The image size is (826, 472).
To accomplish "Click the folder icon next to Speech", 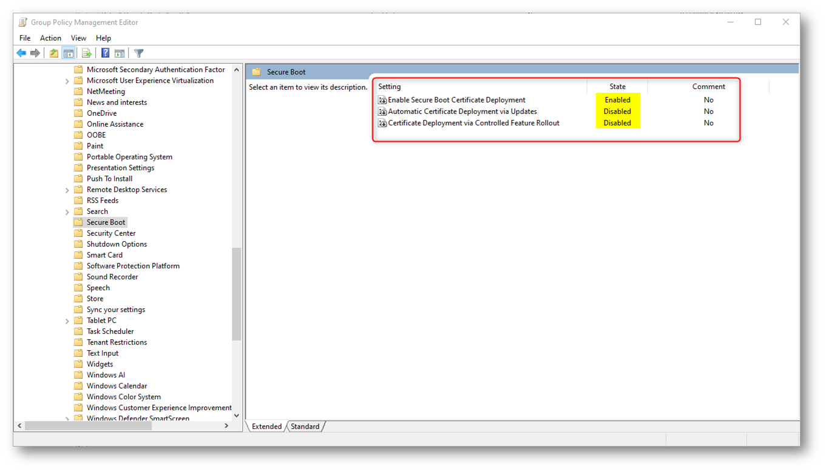I will (78, 288).
